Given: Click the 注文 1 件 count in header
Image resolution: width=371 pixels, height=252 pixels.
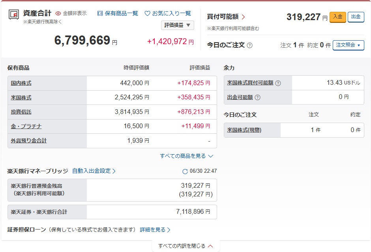Looking at the screenshot, I should click(x=292, y=45).
